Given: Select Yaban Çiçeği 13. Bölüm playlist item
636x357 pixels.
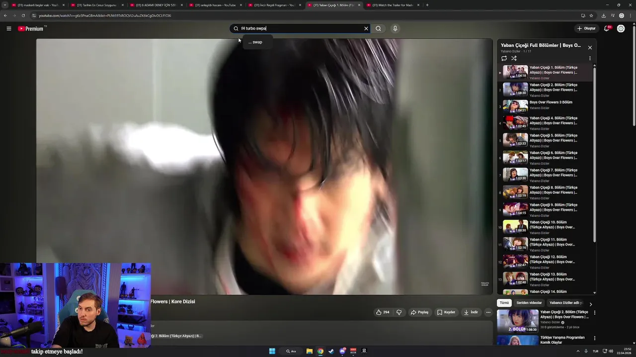Looking at the screenshot, I should point(545,279).
